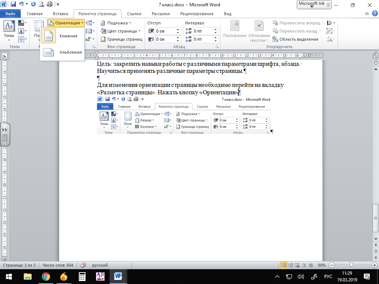Open the Рецензирование tab
379x284 pixels.
coord(197,14)
